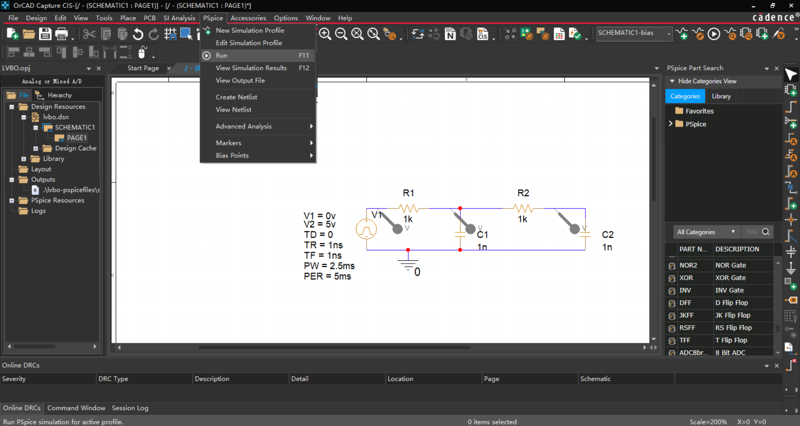Choose the Place Wire tool
This screenshot has height=426, width=800.
click(x=791, y=107)
